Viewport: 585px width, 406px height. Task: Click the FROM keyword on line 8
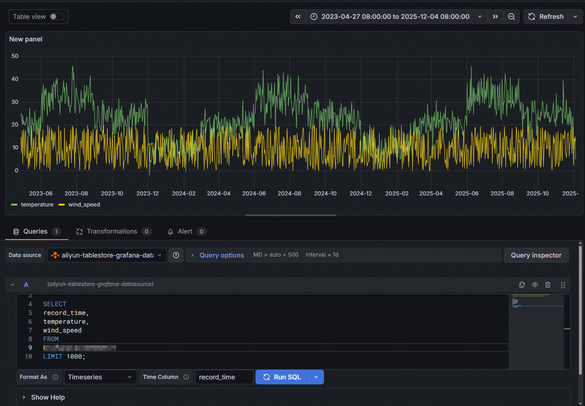pos(51,339)
